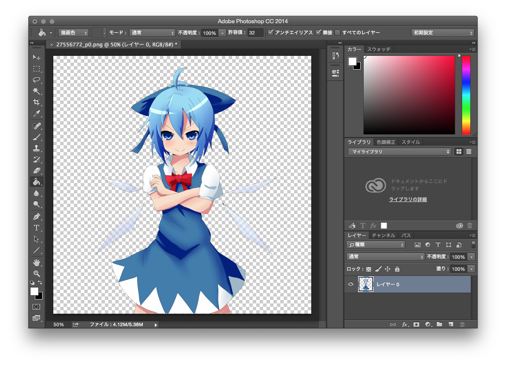Switch to the Zoom tool
The width and height of the screenshot is (506, 367).
point(37,274)
